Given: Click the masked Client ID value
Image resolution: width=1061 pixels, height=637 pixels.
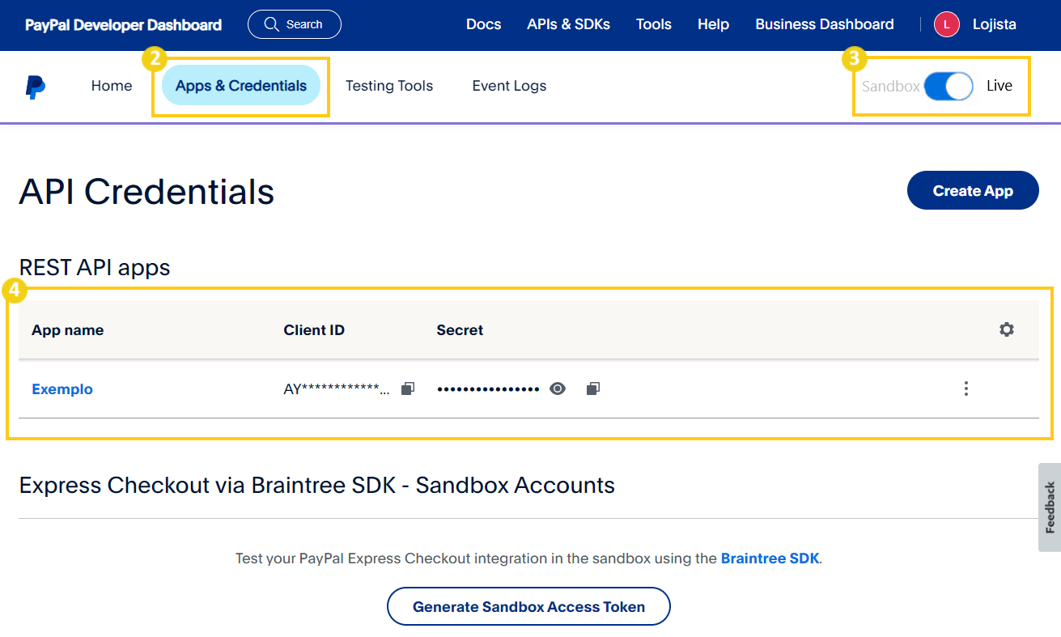Looking at the screenshot, I should (x=336, y=389).
